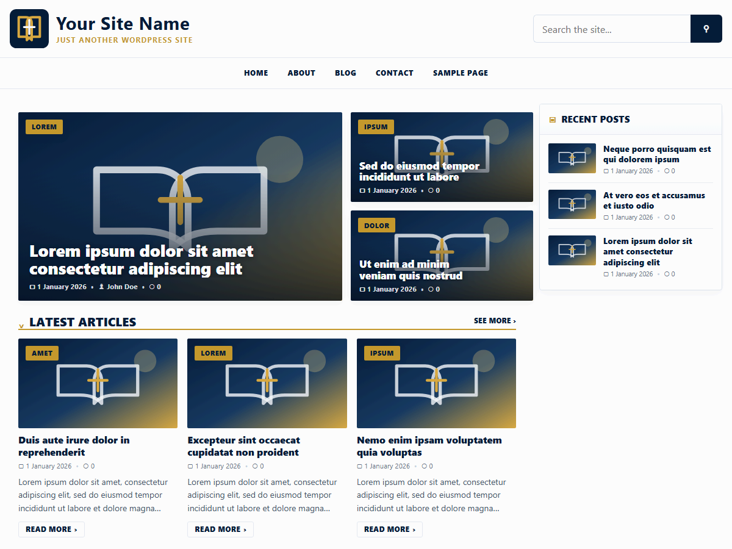Click the site logo book icon
The image size is (732, 549).
click(x=29, y=29)
